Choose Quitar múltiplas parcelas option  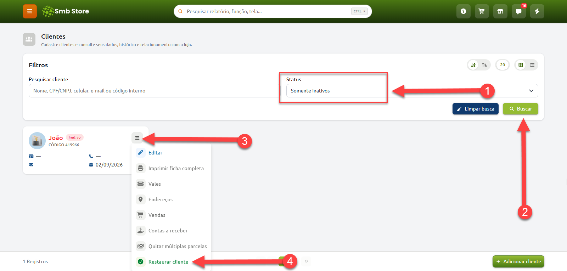172,246
